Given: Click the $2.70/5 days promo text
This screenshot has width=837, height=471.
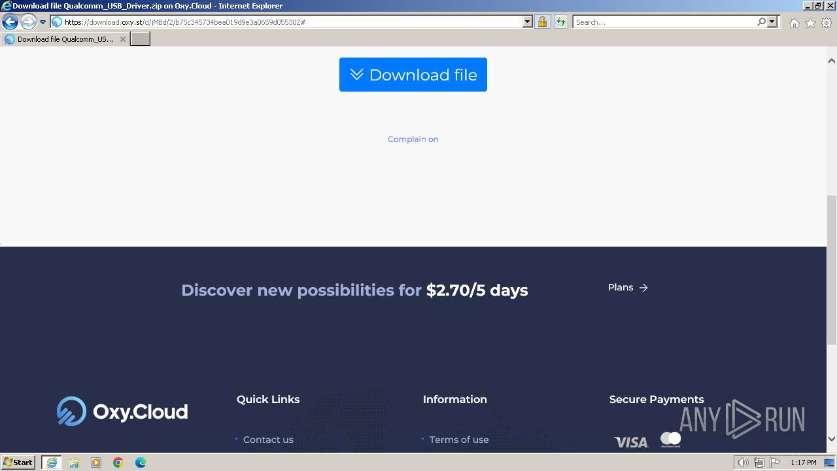Looking at the screenshot, I should point(477,290).
